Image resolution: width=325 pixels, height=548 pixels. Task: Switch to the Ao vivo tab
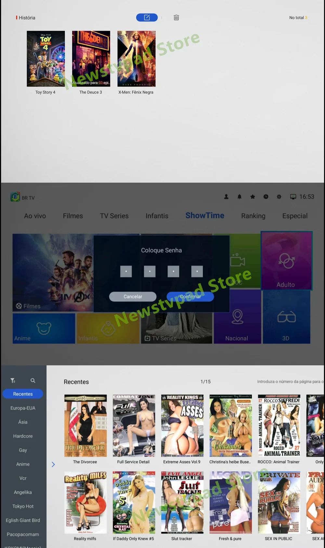click(35, 216)
